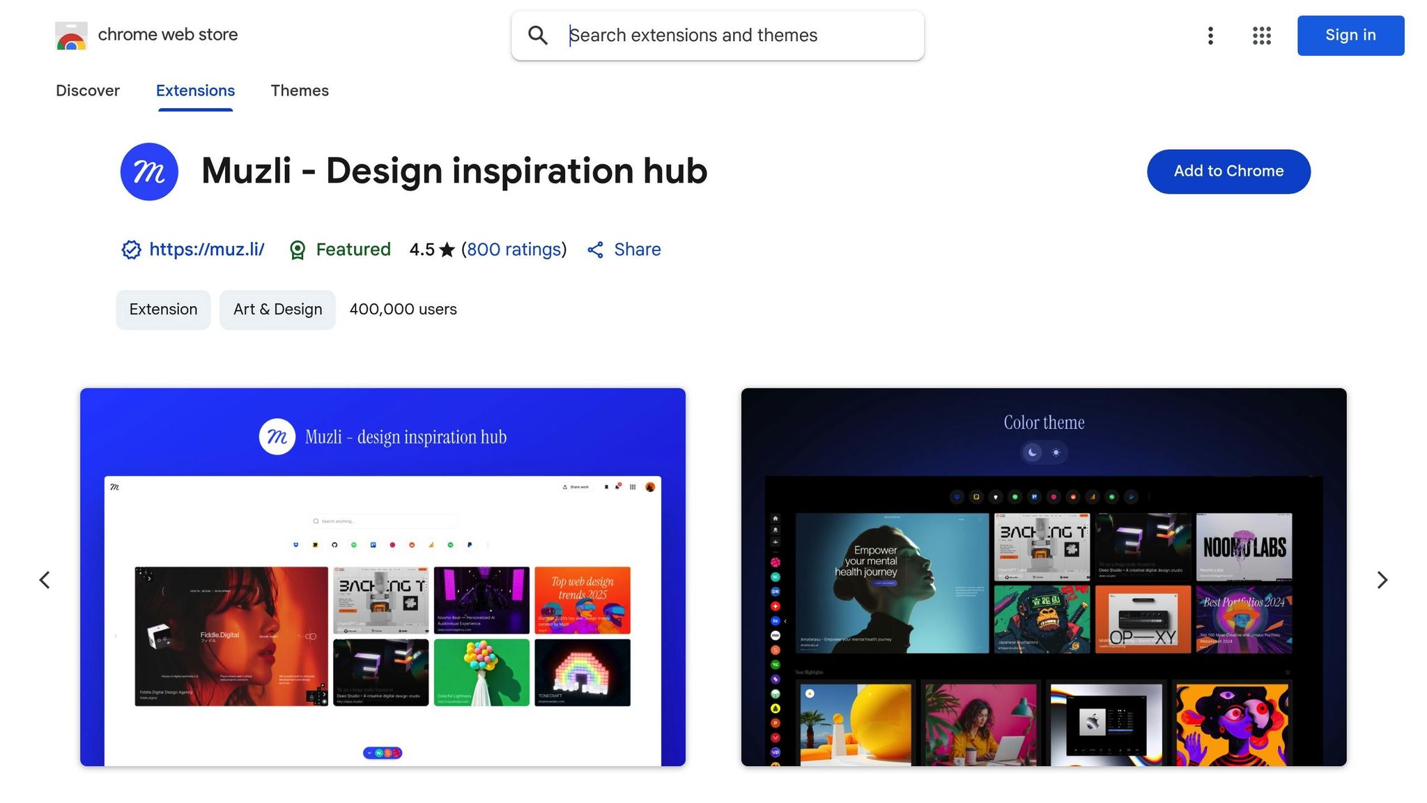Open the https://muz.li/ publisher link
1427x803 pixels.
point(207,250)
